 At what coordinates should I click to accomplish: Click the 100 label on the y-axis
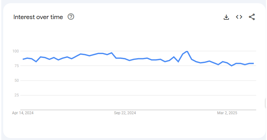pyautogui.click(x=16, y=51)
